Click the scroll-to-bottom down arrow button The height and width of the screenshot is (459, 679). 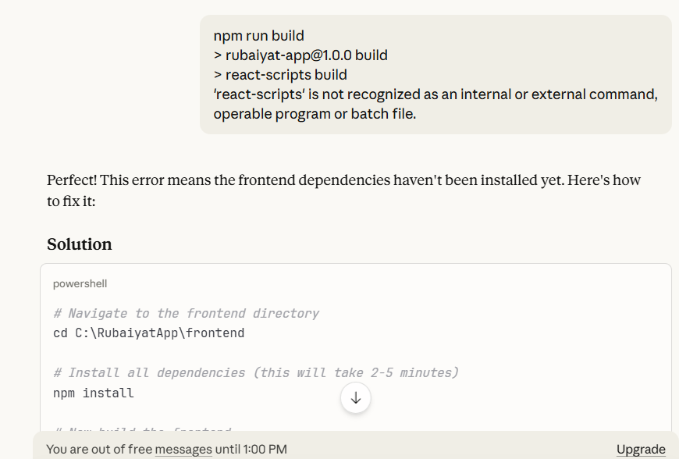(356, 398)
